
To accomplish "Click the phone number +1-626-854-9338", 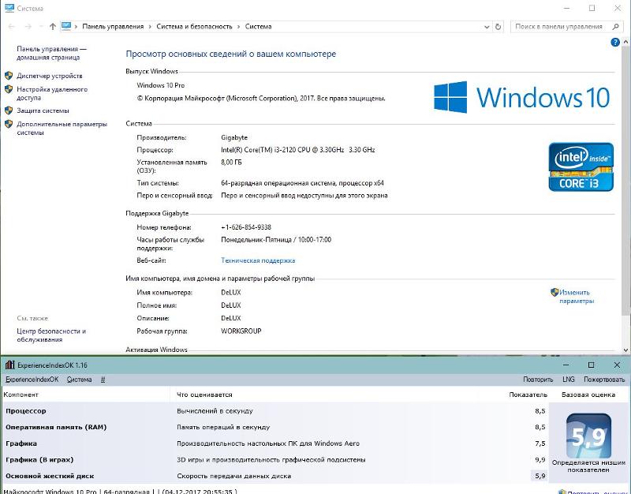I will [246, 227].
